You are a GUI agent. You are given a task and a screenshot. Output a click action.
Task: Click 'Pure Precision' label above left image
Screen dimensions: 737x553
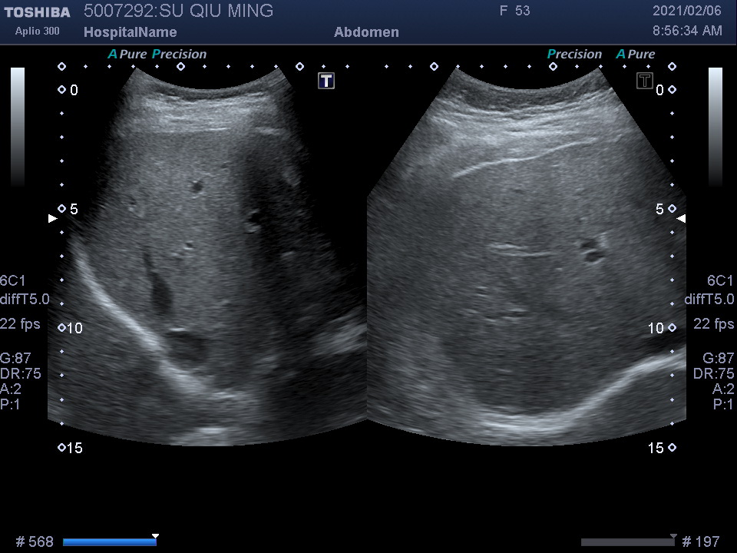click(x=163, y=54)
